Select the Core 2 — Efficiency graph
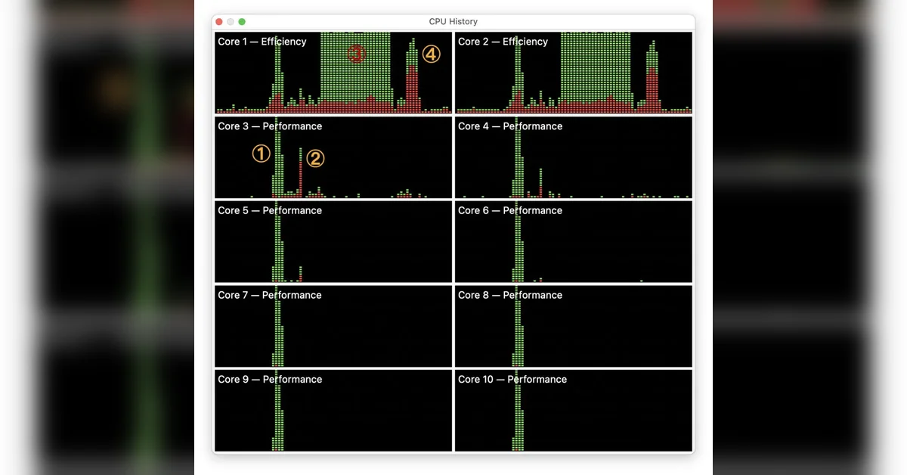The height and width of the screenshot is (475, 907). (x=574, y=73)
